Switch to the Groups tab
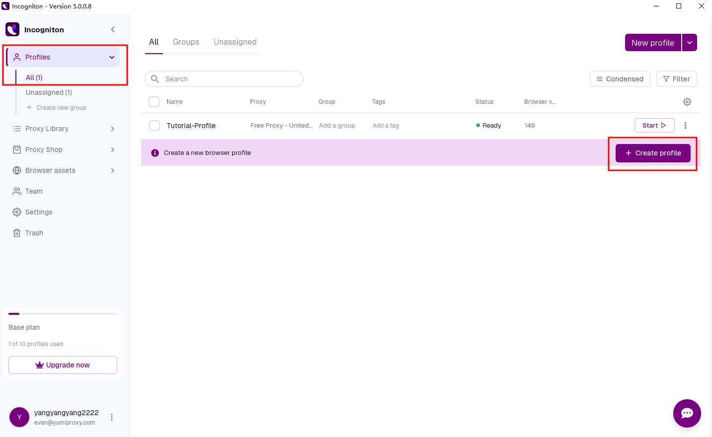712x437 pixels. tap(186, 42)
